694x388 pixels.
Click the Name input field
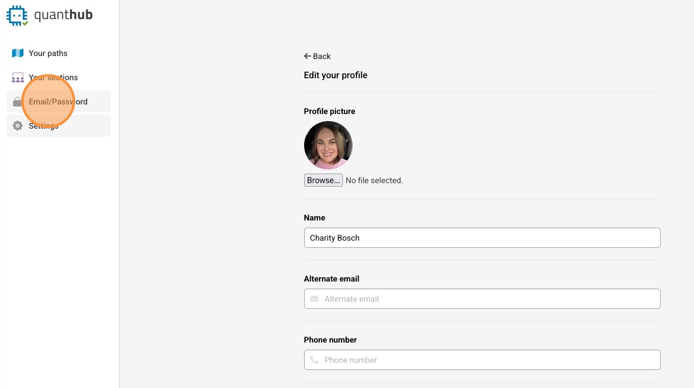click(x=482, y=238)
